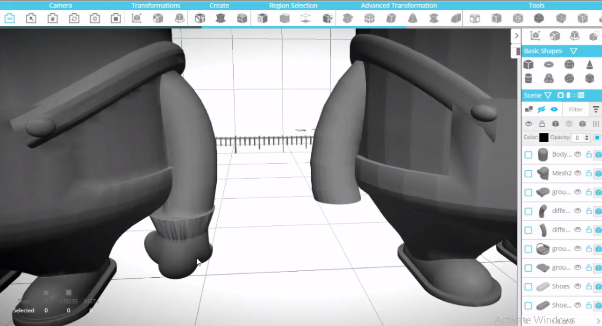The width and height of the screenshot is (602, 326).
Task: Select the Rotate transformation tool in top toolbar
Action: point(179,18)
